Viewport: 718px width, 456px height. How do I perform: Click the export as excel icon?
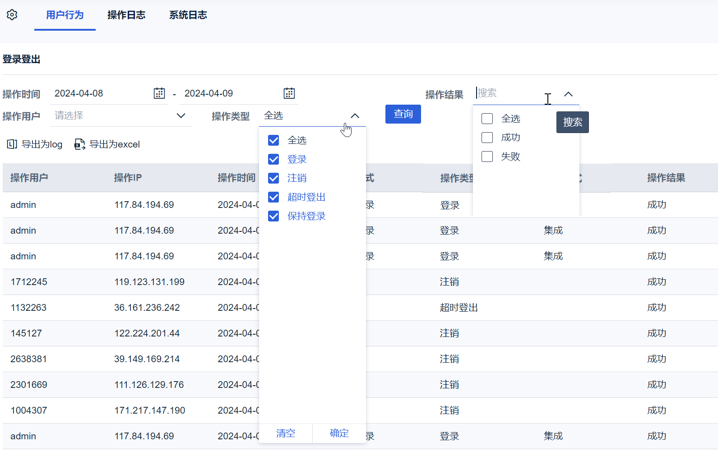point(79,144)
